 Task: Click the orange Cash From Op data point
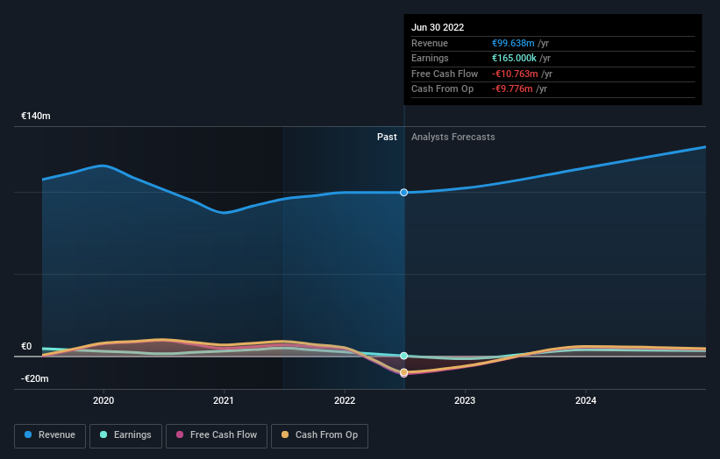403,372
